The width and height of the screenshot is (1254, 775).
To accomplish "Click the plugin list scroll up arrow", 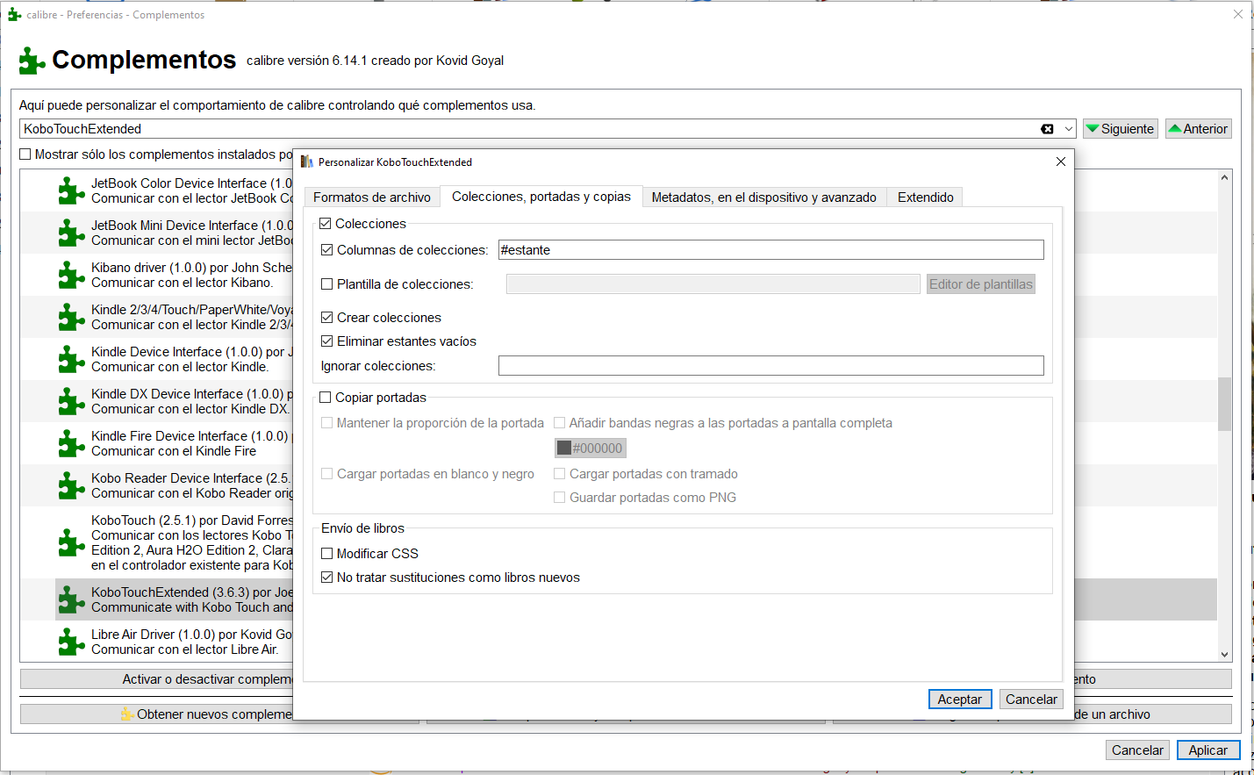I will tap(1224, 177).
